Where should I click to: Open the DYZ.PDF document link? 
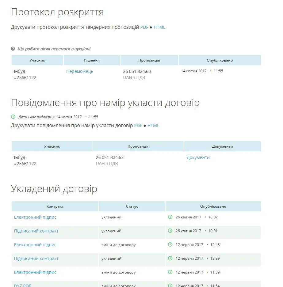point(22,285)
